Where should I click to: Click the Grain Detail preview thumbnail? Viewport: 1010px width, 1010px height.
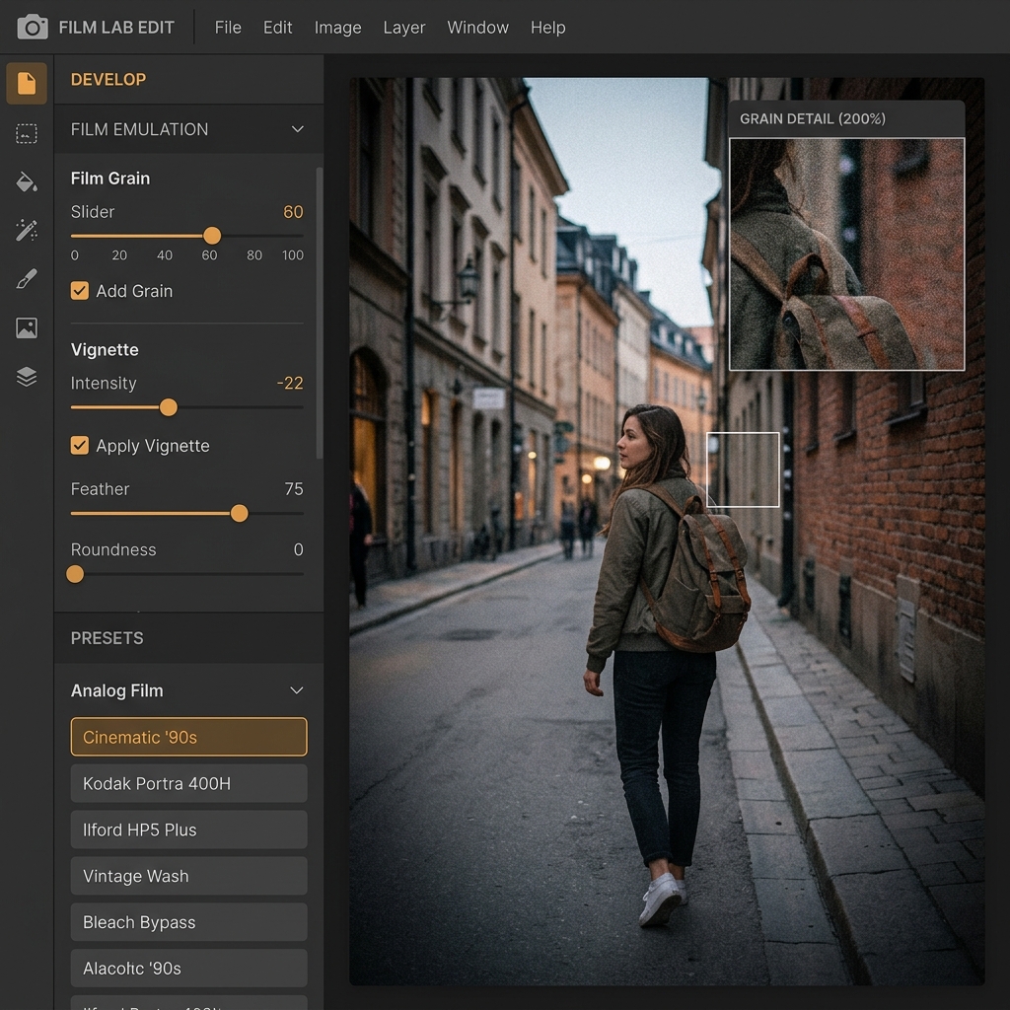click(x=846, y=252)
